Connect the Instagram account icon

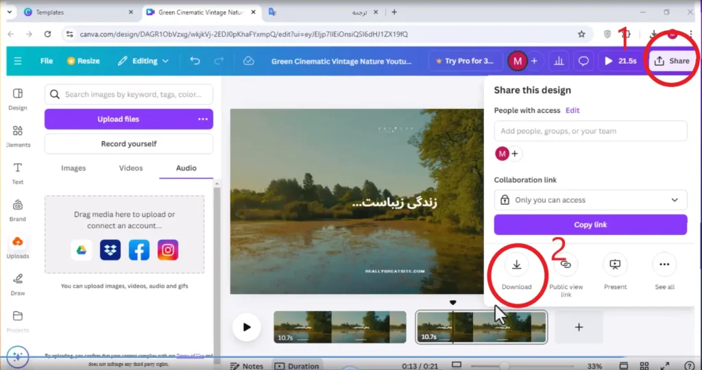pyautogui.click(x=168, y=250)
